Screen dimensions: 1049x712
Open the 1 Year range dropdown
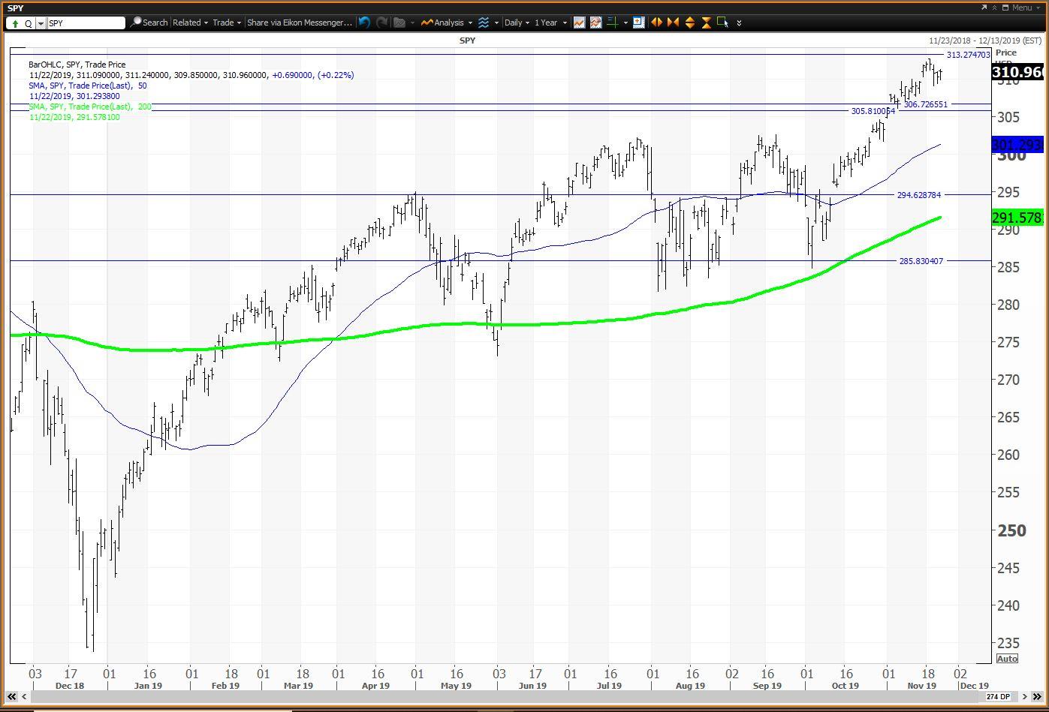tap(550, 23)
